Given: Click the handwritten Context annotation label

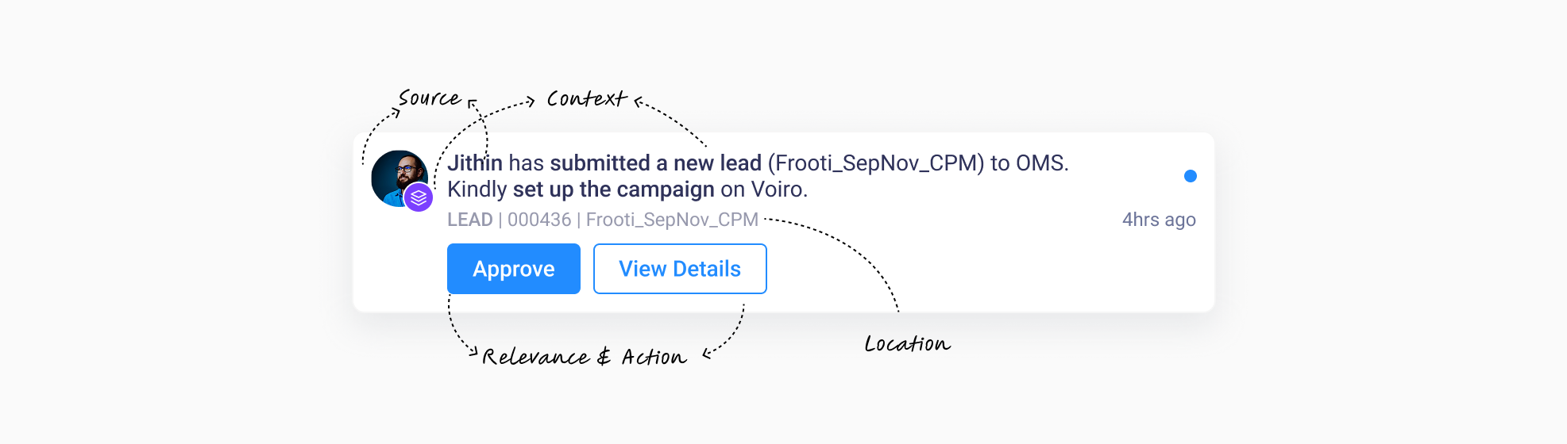Looking at the screenshot, I should pos(586,99).
